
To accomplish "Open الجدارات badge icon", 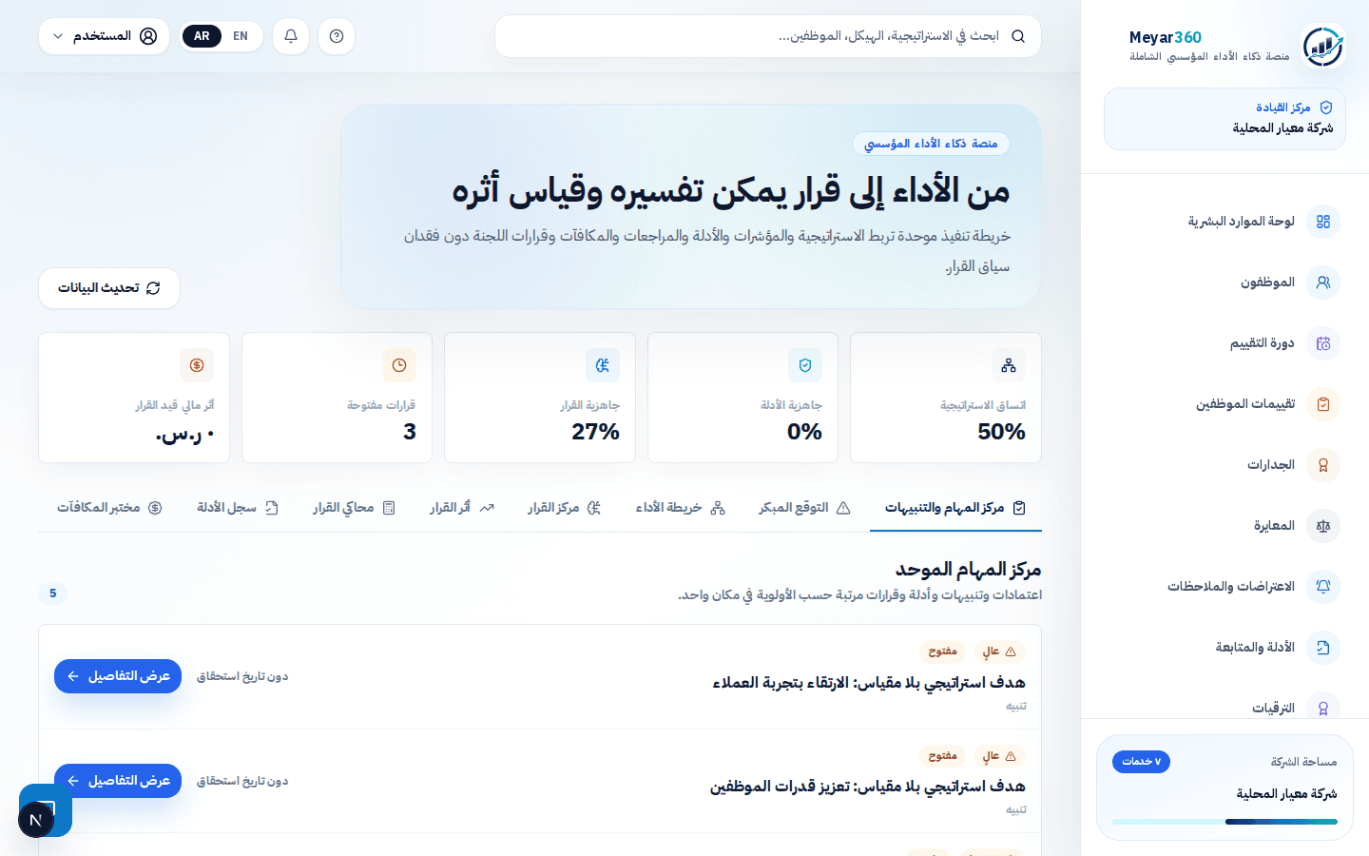I will pyautogui.click(x=1323, y=465).
